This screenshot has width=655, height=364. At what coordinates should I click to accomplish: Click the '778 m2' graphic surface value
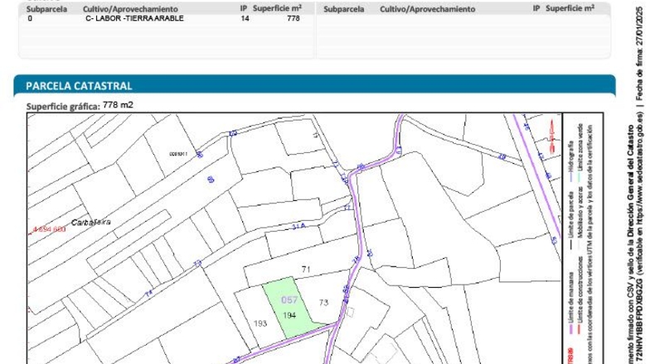(118, 105)
